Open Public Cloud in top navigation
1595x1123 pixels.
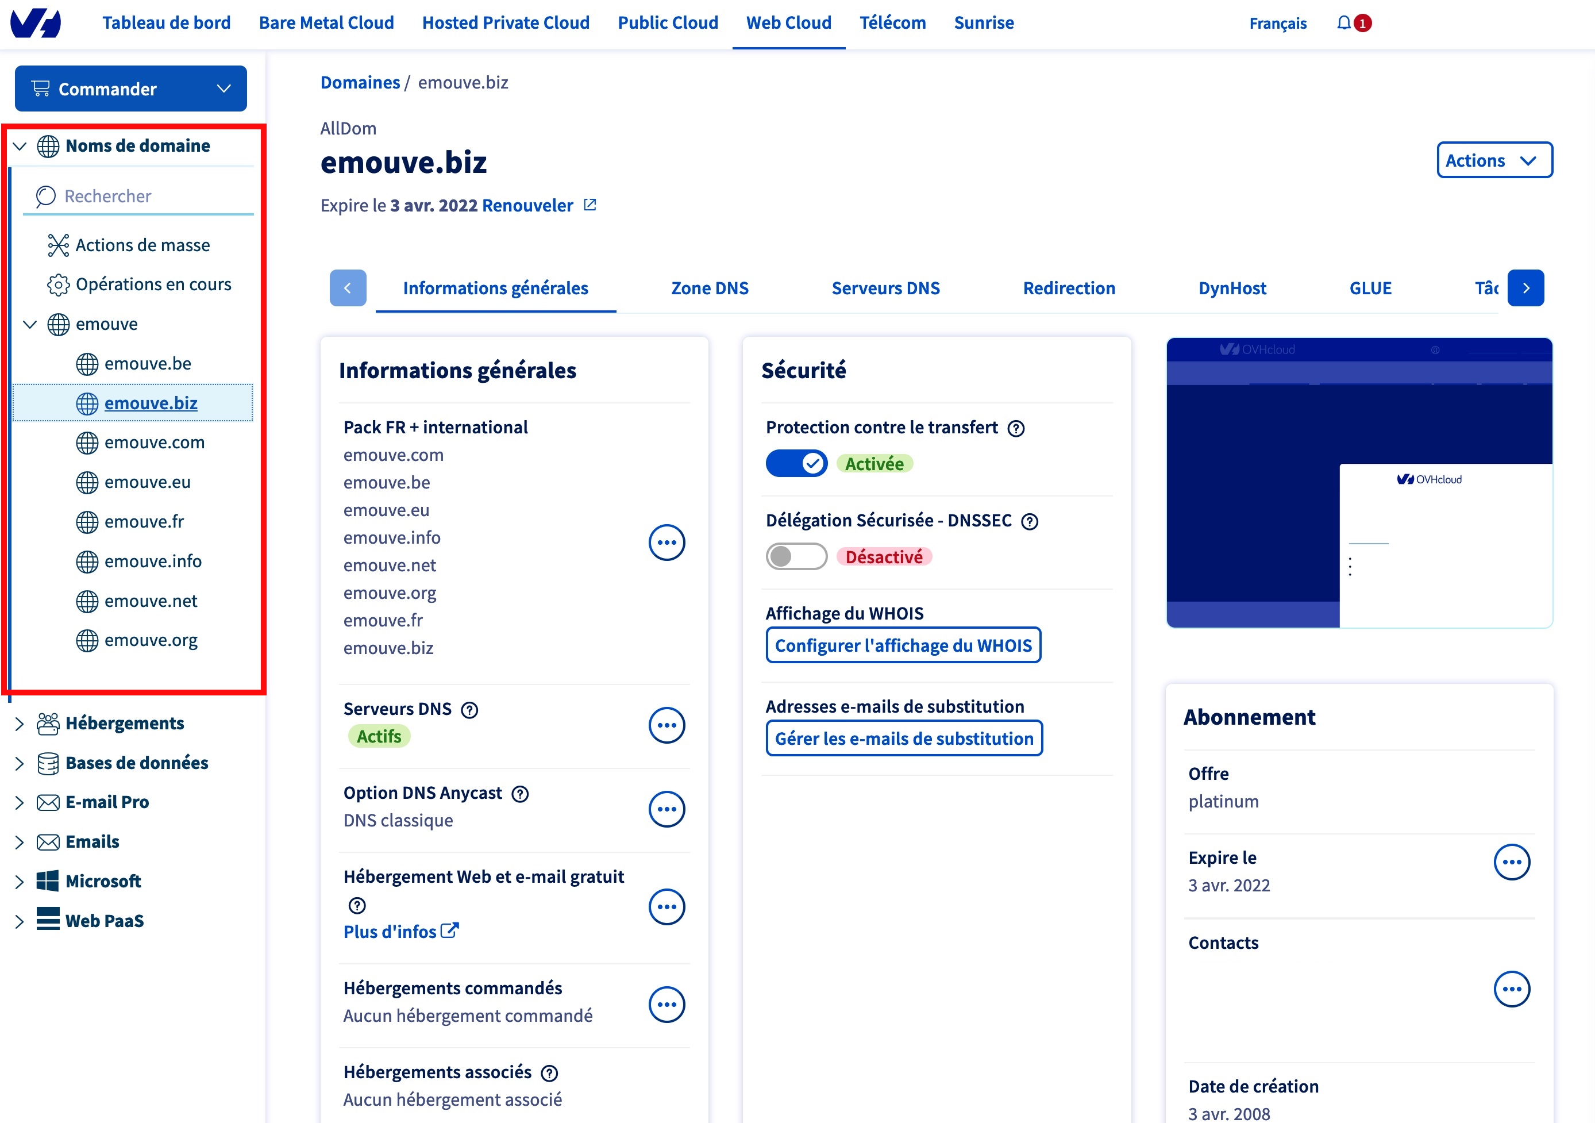point(668,23)
